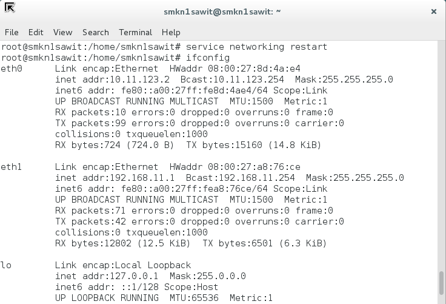The height and width of the screenshot is (304, 446).
Task: Open the View menu
Action: click(62, 32)
